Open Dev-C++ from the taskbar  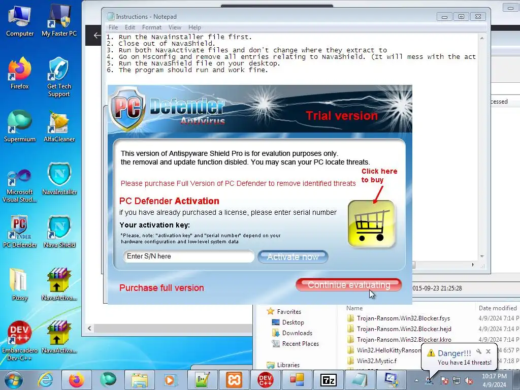point(265,380)
